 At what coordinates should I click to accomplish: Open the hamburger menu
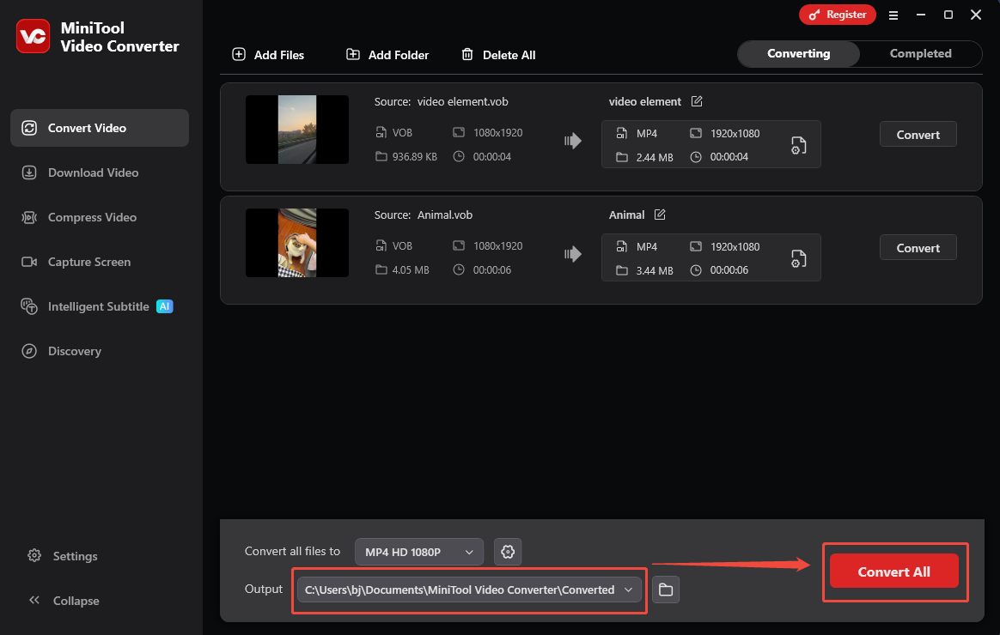893,15
